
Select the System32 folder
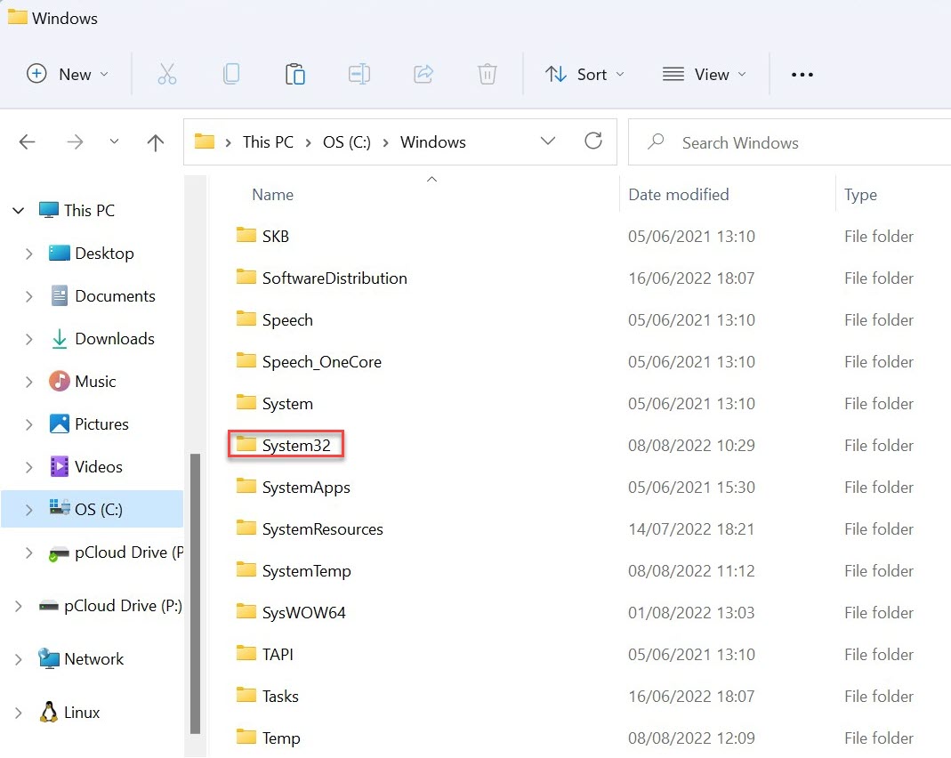click(x=286, y=445)
